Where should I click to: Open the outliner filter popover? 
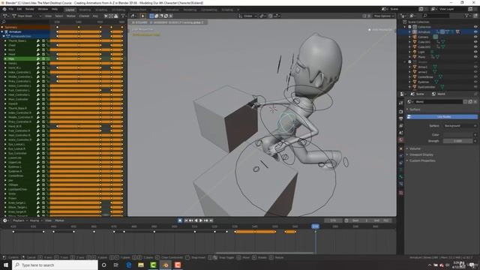(468, 16)
